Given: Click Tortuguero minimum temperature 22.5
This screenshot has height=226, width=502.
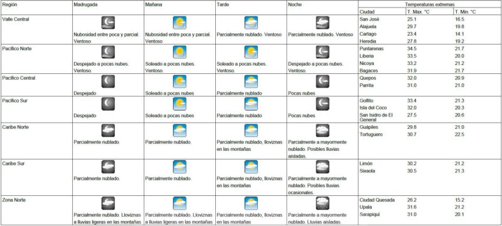Looking at the screenshot, I should point(459,135).
